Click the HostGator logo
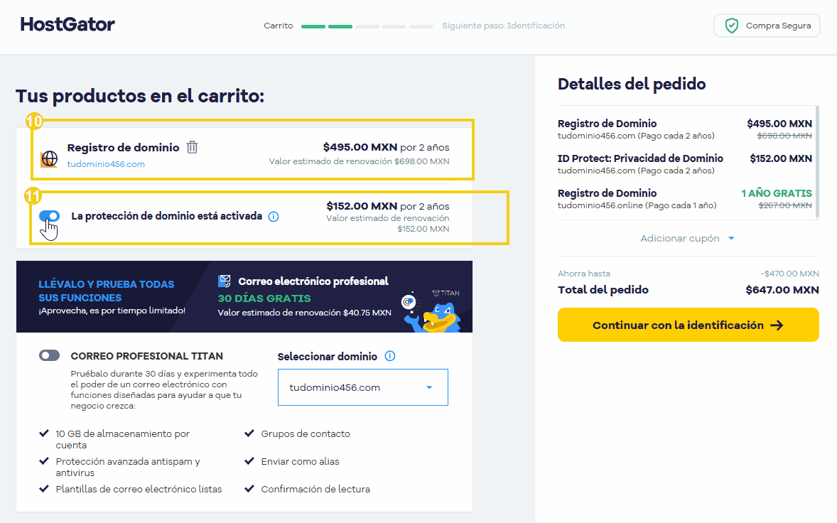The image size is (837, 523). point(67,25)
